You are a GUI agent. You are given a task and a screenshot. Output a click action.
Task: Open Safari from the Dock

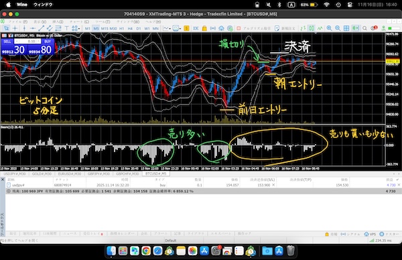click(x=157, y=251)
